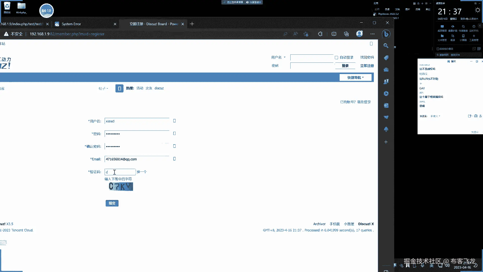Click the 提交 submit button
Screen dimensions: 483x272
(x=112, y=203)
